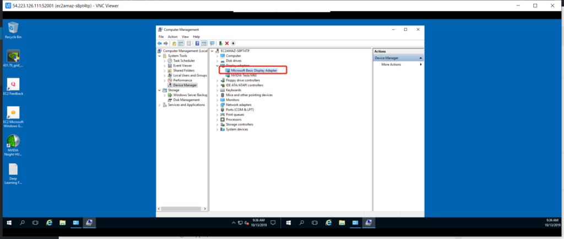Image resolution: width=564 pixels, height=239 pixels.
Task: Click the red X uninstall device icon
Action: pyautogui.click(x=226, y=43)
